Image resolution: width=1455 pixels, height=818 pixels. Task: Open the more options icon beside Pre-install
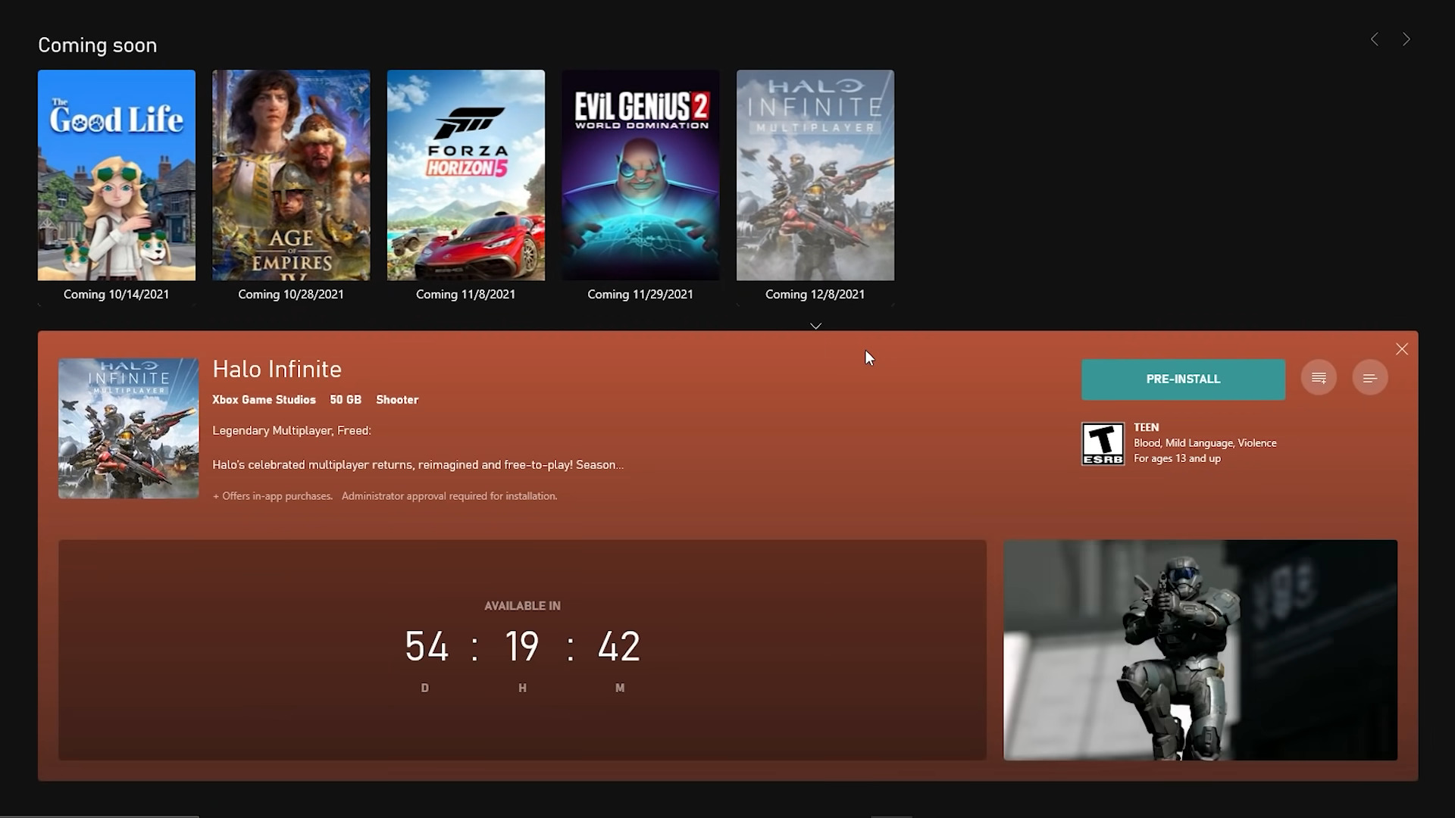[1370, 377]
